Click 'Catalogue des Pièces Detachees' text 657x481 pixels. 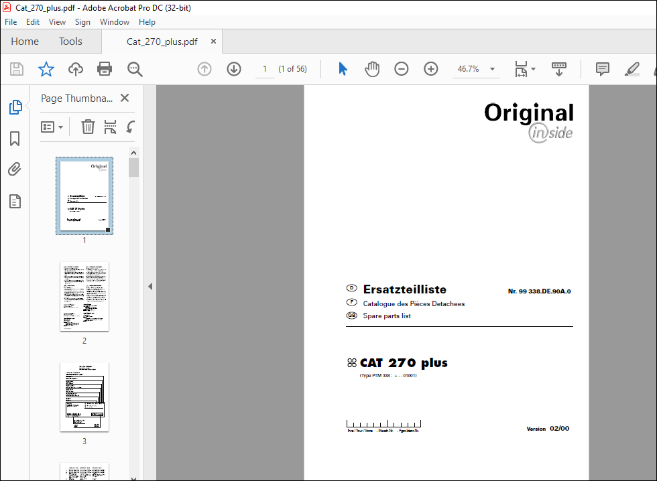coord(414,303)
